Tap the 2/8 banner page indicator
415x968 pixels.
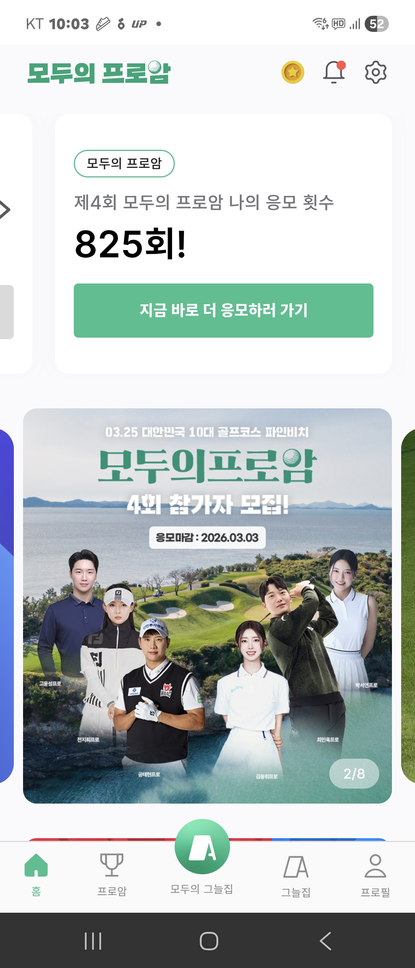[354, 773]
